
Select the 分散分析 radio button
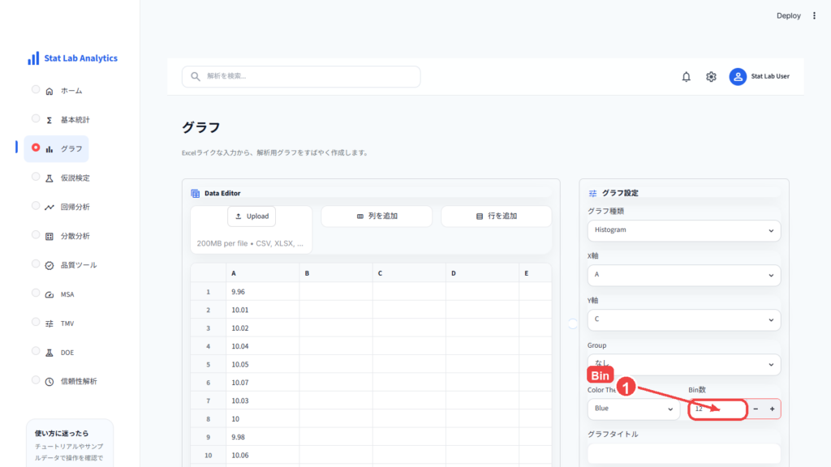click(x=36, y=234)
